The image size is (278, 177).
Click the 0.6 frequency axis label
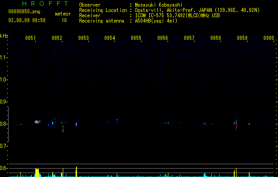(x=4, y=168)
